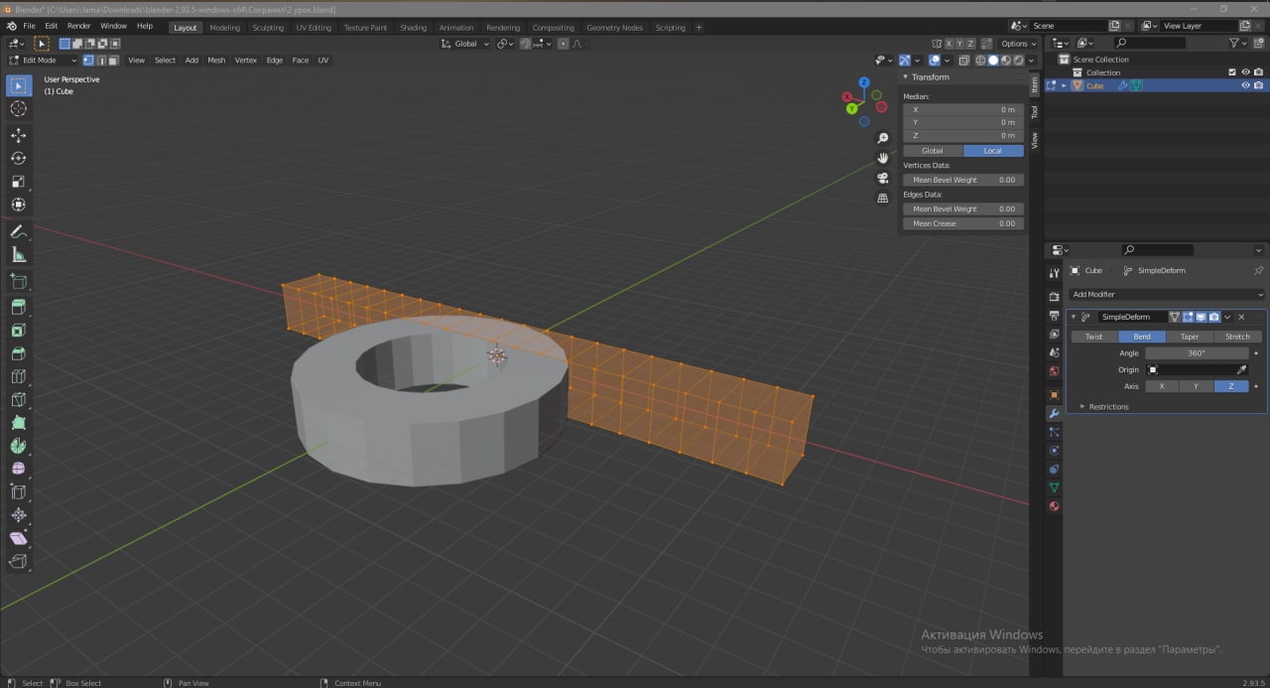Screen dimensions: 1270x688
Task: Choose the Knife tool
Action: tap(18, 399)
